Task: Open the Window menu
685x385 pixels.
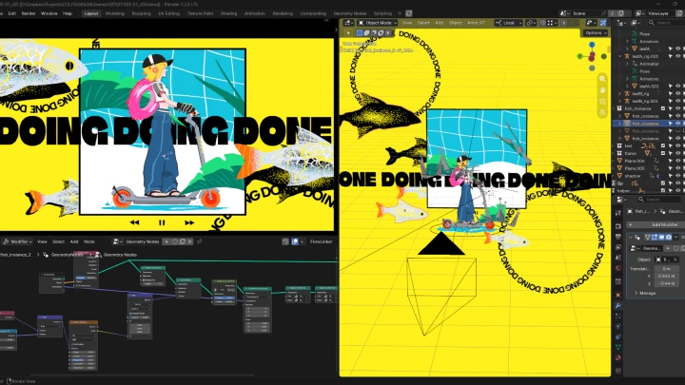Action: (49, 13)
